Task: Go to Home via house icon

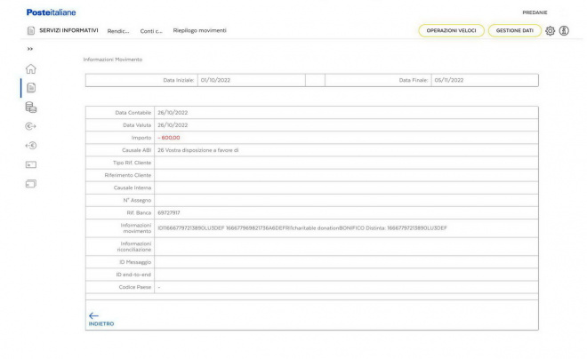Action: pos(30,69)
